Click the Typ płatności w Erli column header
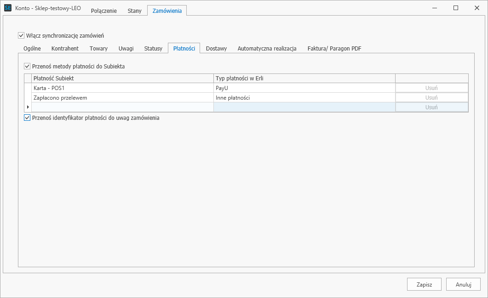Image resolution: width=488 pixels, height=298 pixels. coord(304,79)
